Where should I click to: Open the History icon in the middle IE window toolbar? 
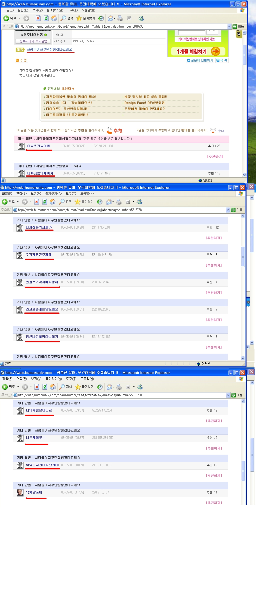[99, 202]
